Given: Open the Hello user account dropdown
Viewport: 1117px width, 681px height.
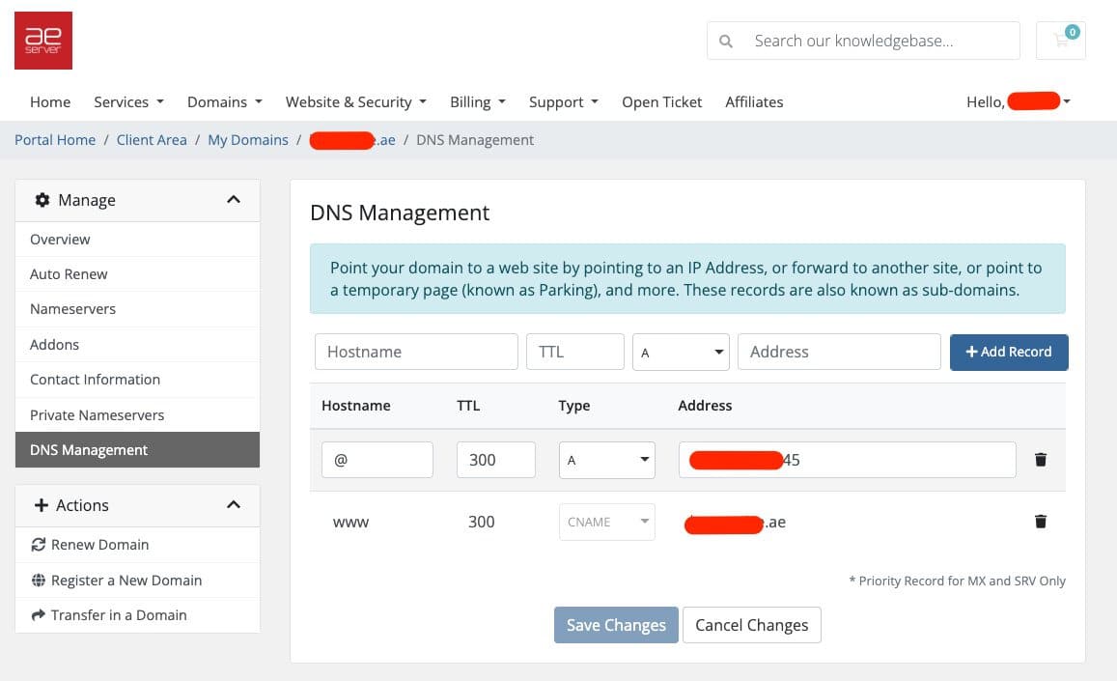Looking at the screenshot, I should [x=1019, y=102].
